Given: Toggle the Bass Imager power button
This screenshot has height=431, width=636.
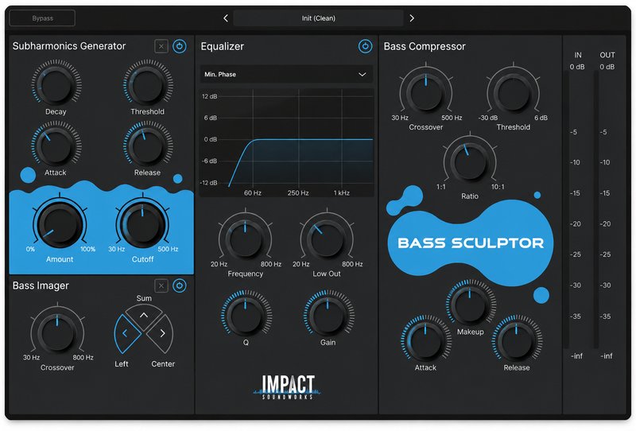Looking at the screenshot, I should 180,285.
